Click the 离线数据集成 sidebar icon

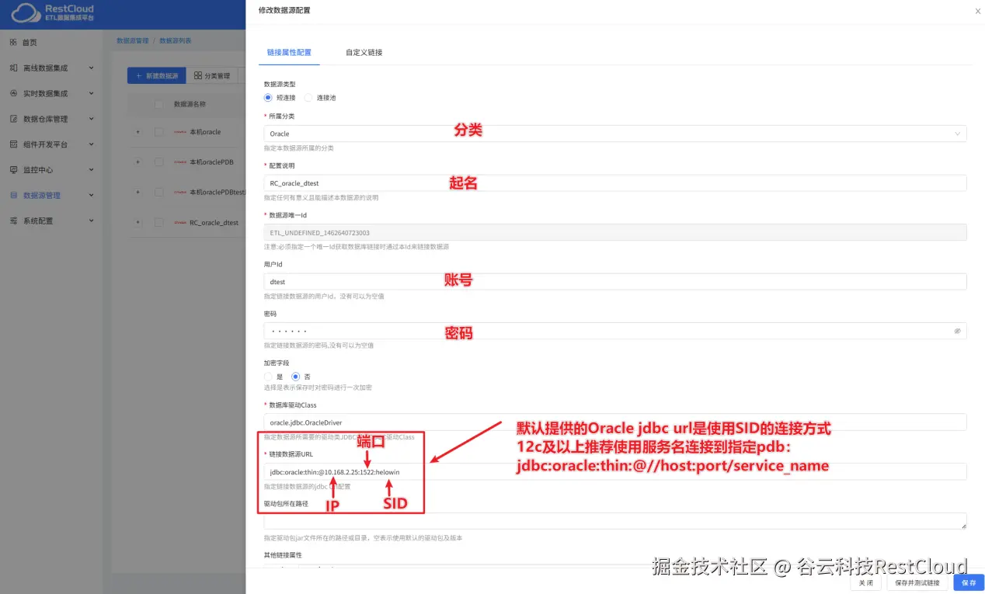pos(14,68)
